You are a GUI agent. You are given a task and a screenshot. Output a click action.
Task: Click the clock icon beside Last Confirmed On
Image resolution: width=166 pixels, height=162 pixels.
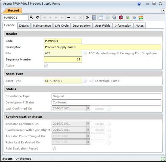(109, 109)
